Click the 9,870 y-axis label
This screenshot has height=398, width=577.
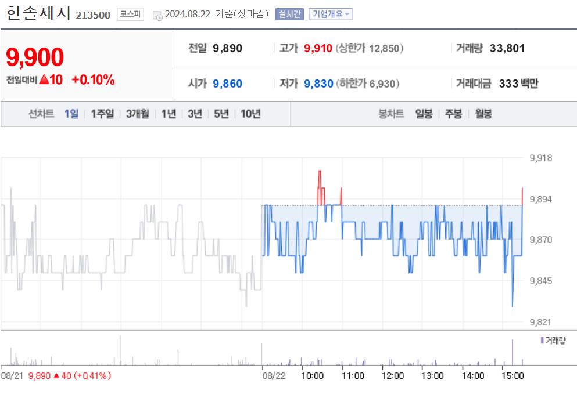tap(540, 240)
